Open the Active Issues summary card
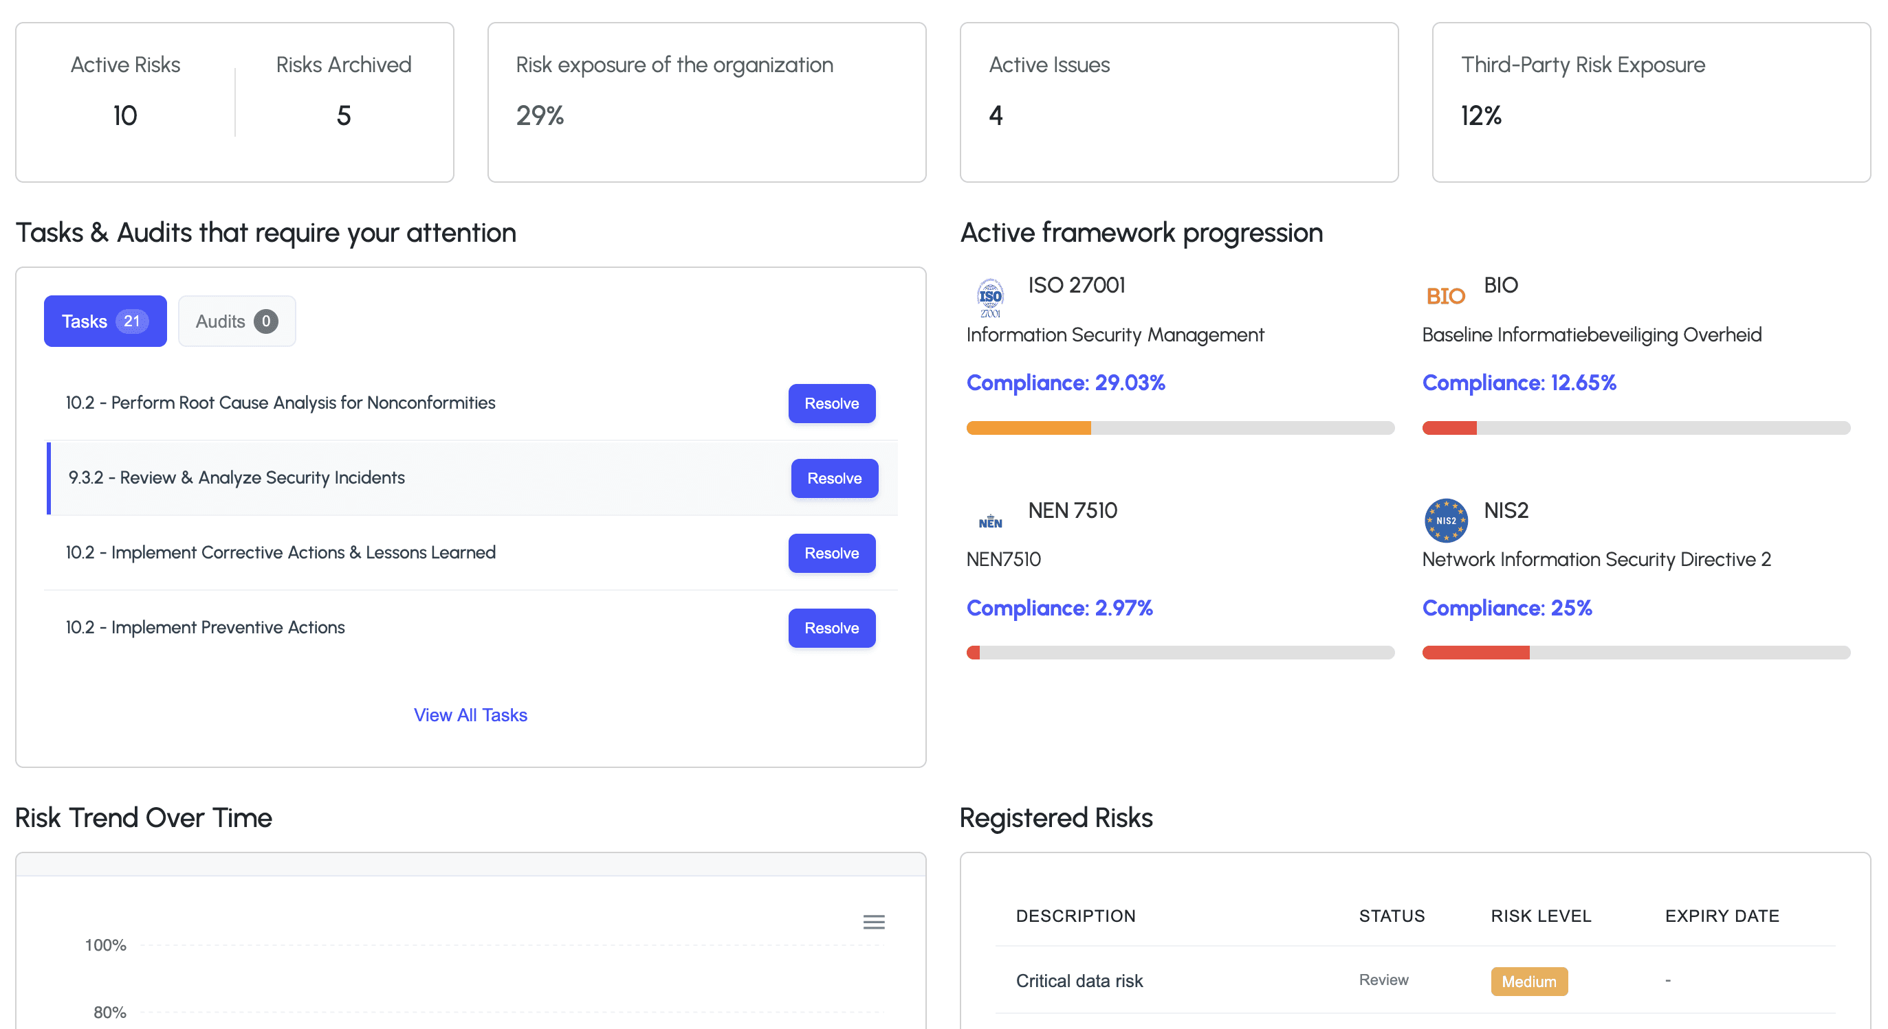The image size is (1888, 1029). (1178, 102)
